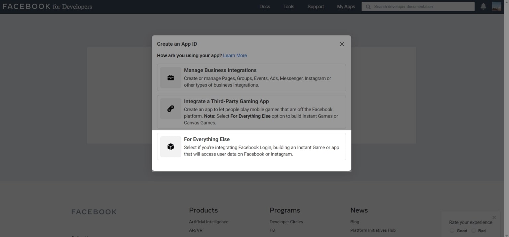Click the FACEBOOK footer wordmark
This screenshot has width=509, height=237.
click(94, 212)
